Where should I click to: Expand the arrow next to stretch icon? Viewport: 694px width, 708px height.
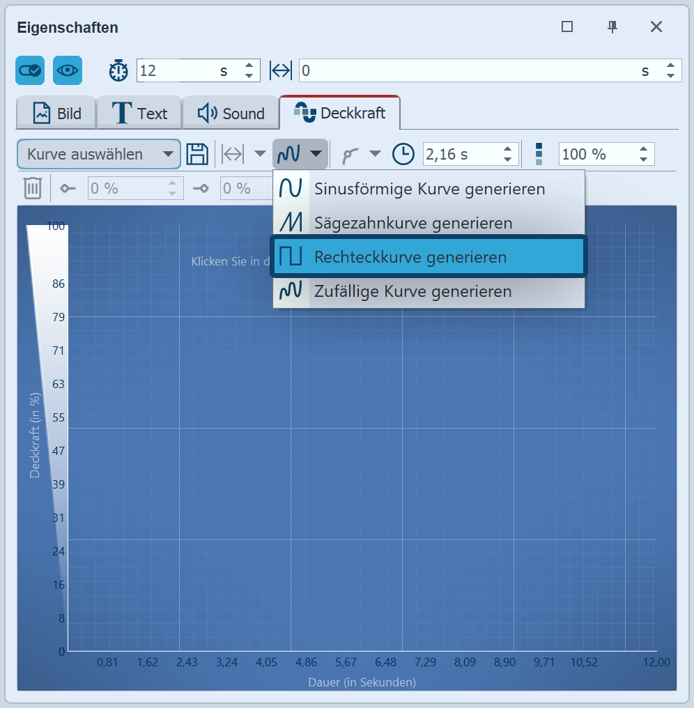click(260, 155)
